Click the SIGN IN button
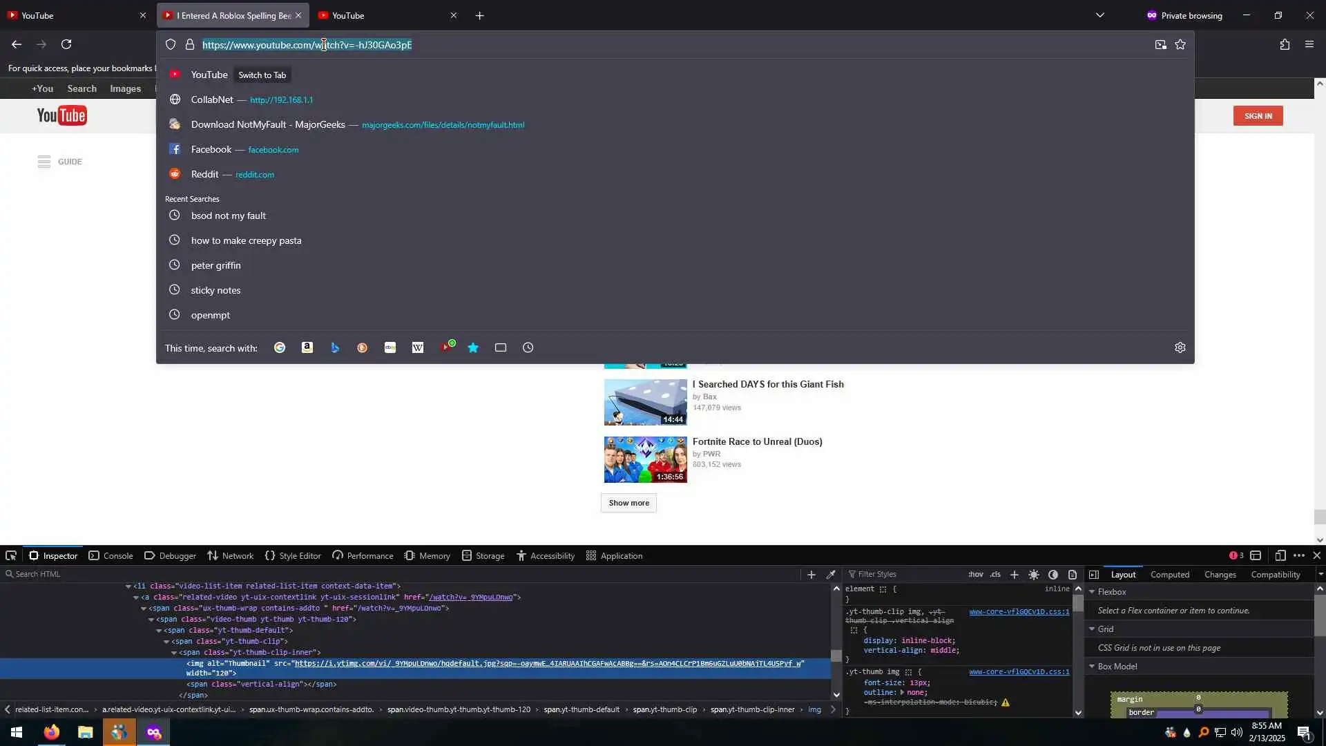The width and height of the screenshot is (1326, 746). click(x=1258, y=116)
